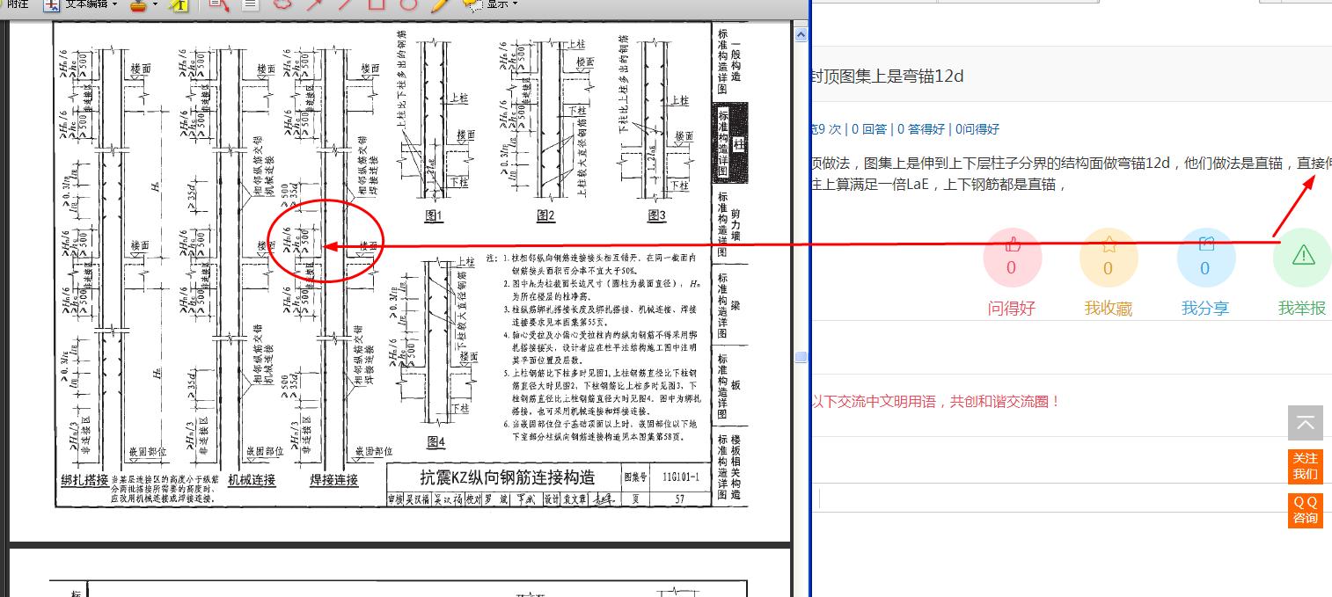Click the show comments icon

(x=471, y=4)
